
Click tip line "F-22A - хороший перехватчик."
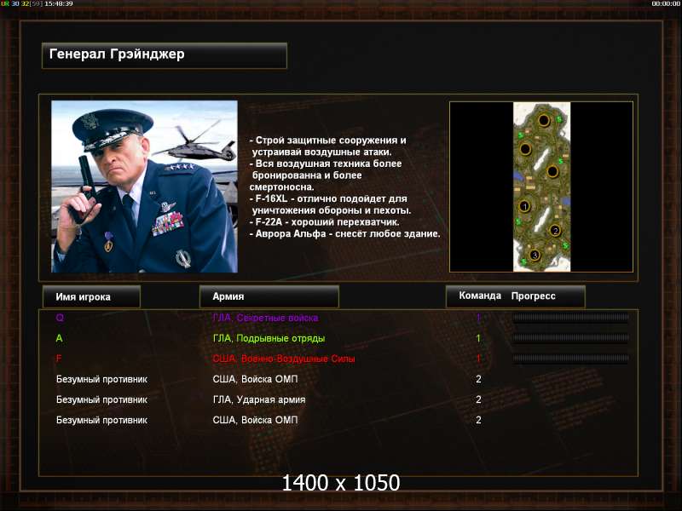pos(325,222)
